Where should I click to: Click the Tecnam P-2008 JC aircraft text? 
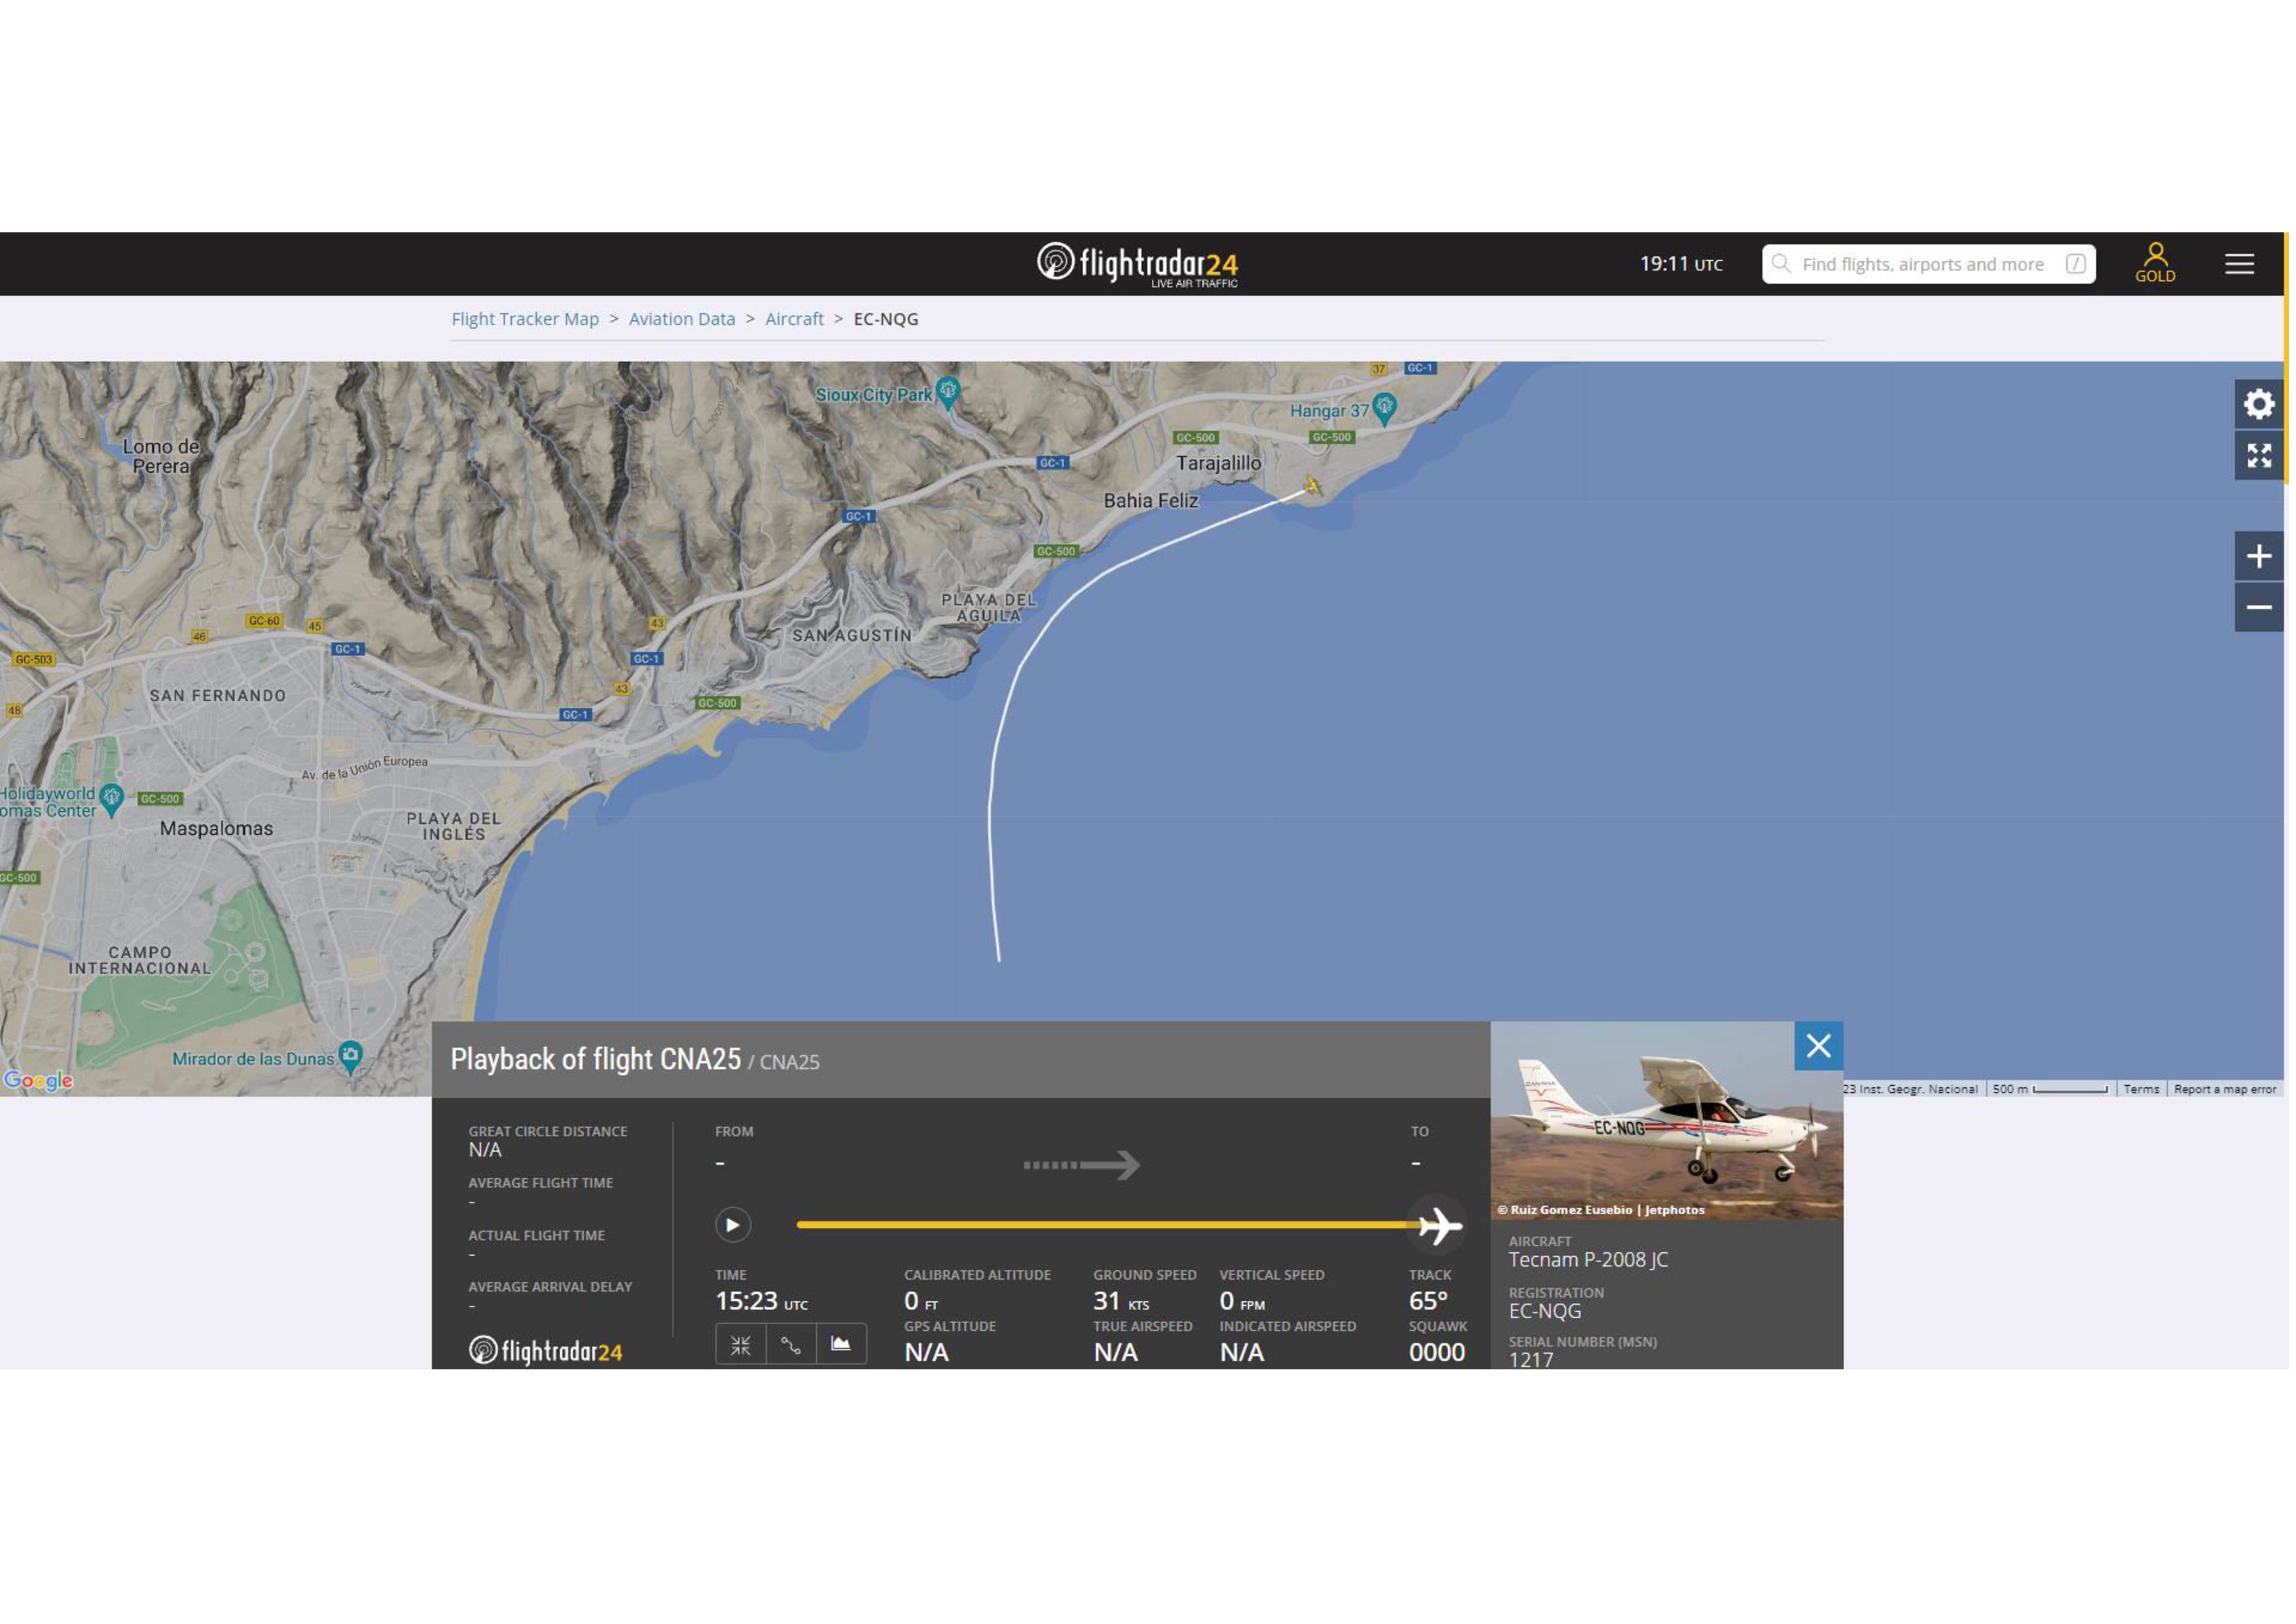[1589, 1261]
